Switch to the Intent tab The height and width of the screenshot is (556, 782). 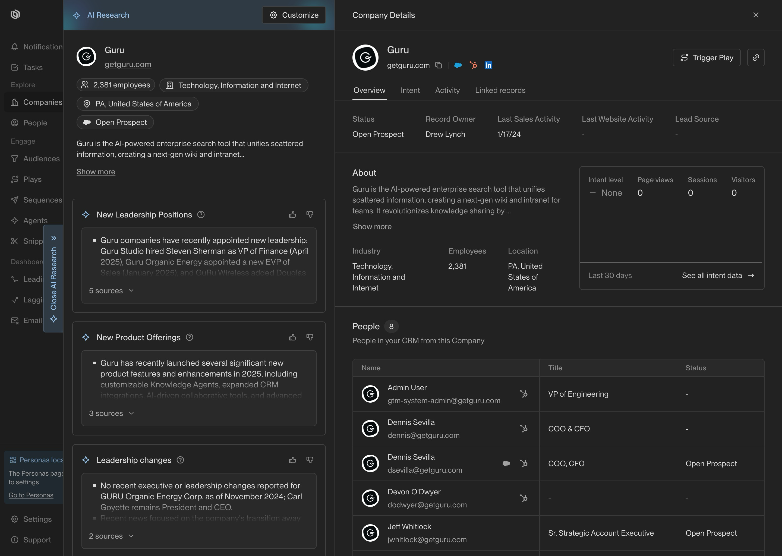[410, 90]
